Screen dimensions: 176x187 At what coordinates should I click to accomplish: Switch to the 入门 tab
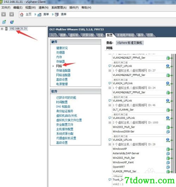click(x=54, y=35)
